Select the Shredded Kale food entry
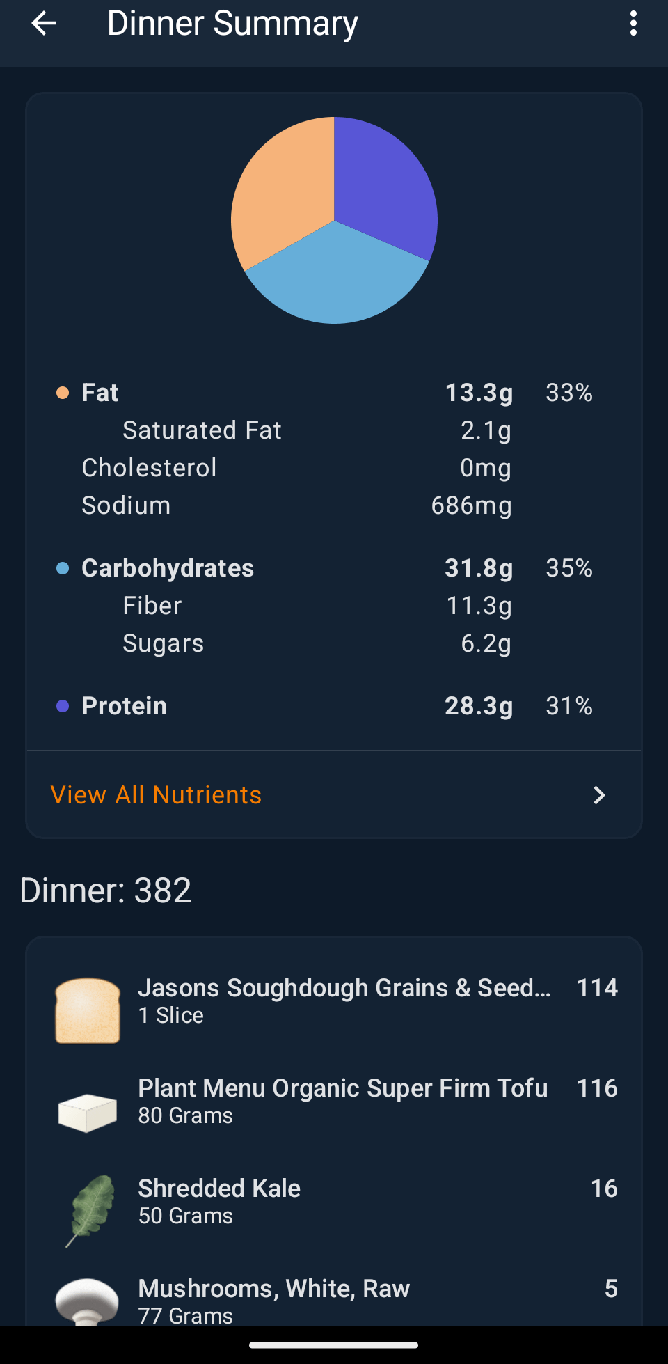Viewport: 668px width, 1364px height. (220, 1200)
